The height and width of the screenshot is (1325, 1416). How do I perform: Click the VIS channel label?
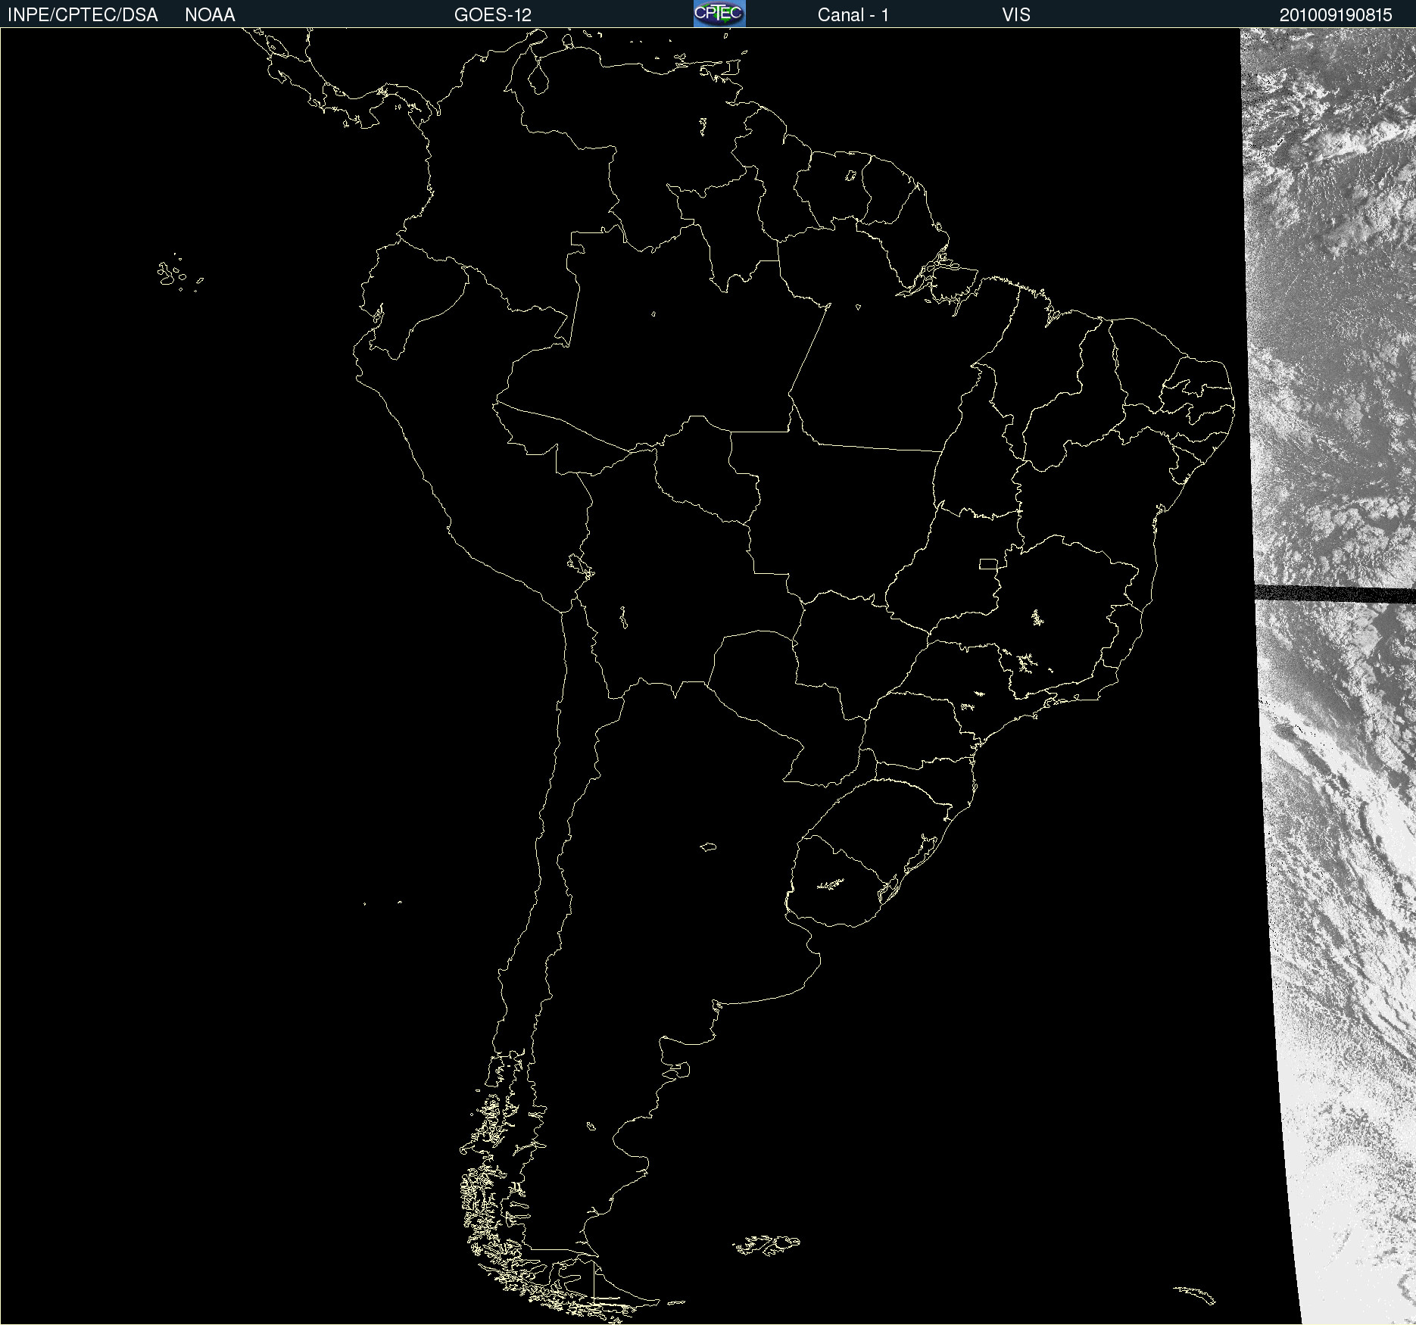coord(1015,15)
